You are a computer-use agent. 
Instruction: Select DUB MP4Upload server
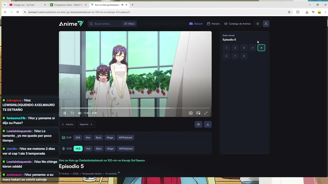(126, 148)
